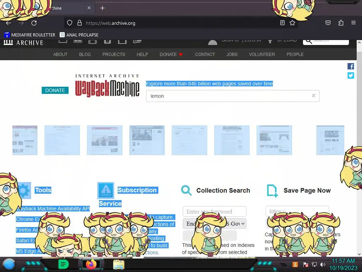The image size is (362, 272).
Task: Open the taskbar clock showing 11:57 AM
Action: [x=343, y=264]
